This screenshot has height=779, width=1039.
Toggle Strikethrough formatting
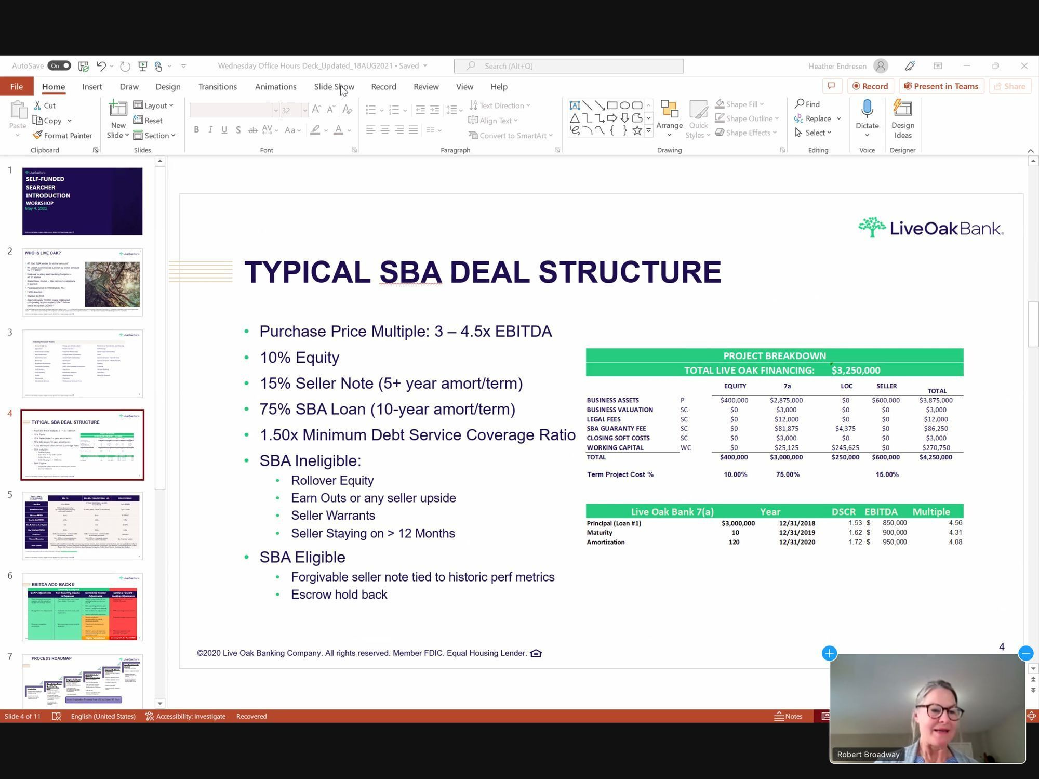253,130
